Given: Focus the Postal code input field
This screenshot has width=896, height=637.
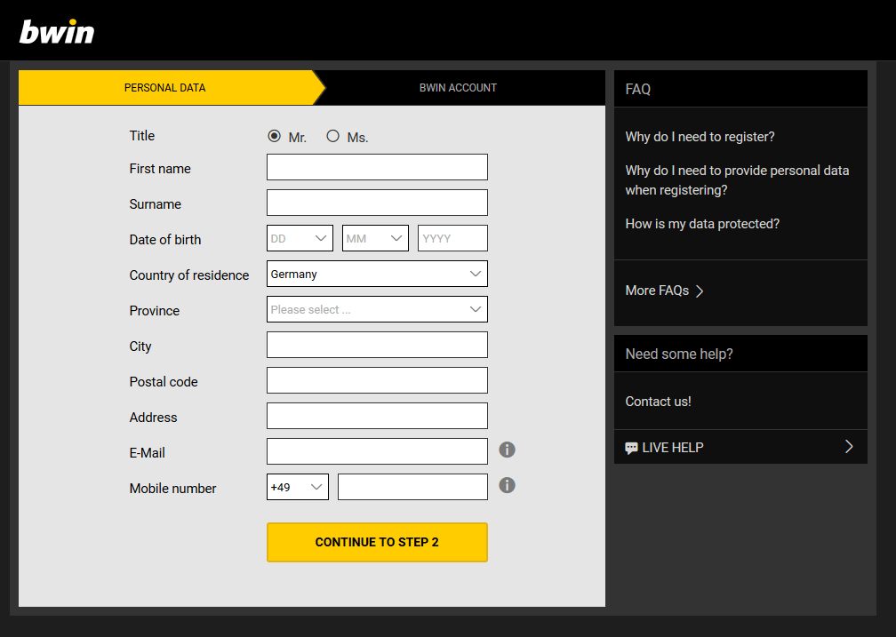Looking at the screenshot, I should click(377, 380).
